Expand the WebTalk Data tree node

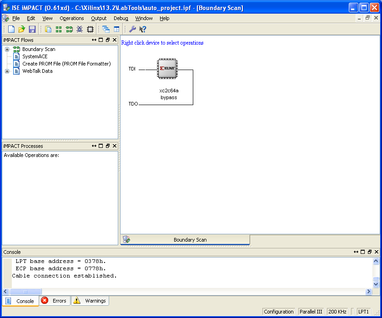(x=7, y=71)
